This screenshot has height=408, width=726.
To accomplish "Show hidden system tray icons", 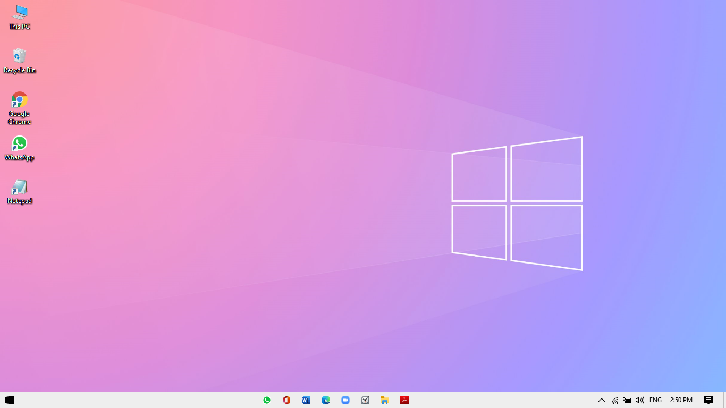I will pyautogui.click(x=602, y=400).
